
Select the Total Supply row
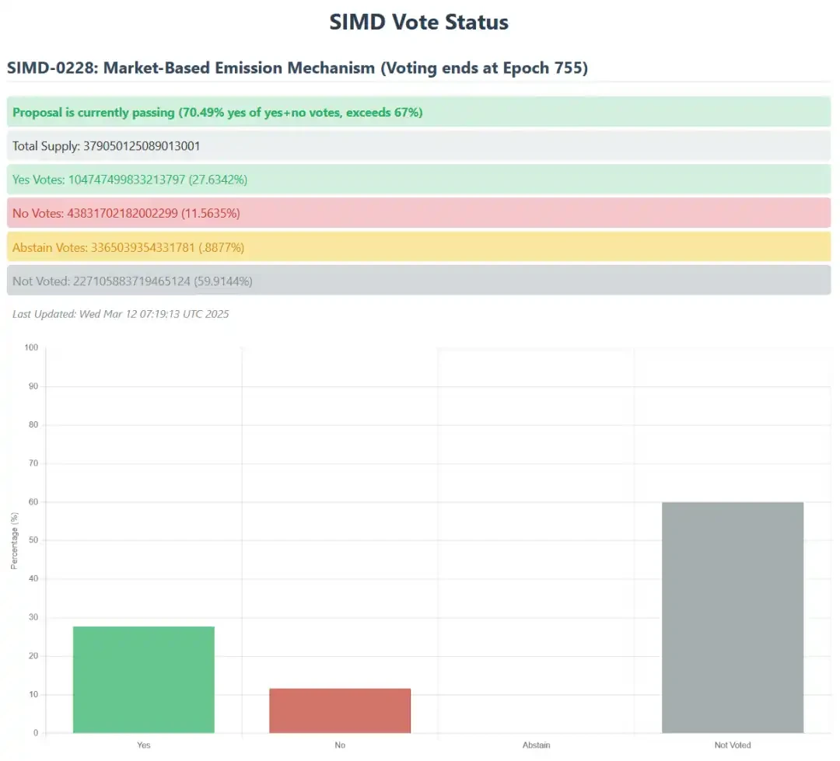click(x=419, y=145)
